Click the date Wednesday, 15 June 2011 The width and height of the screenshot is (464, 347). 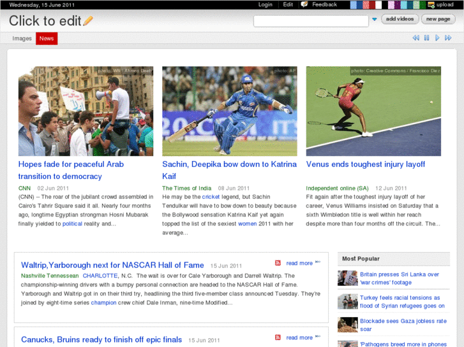tap(42, 4)
